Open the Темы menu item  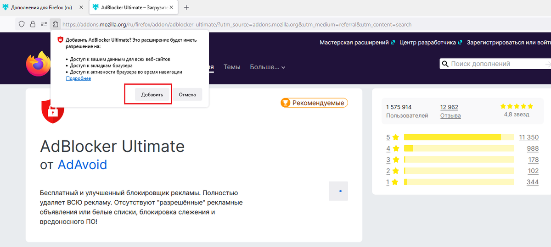[x=232, y=67]
